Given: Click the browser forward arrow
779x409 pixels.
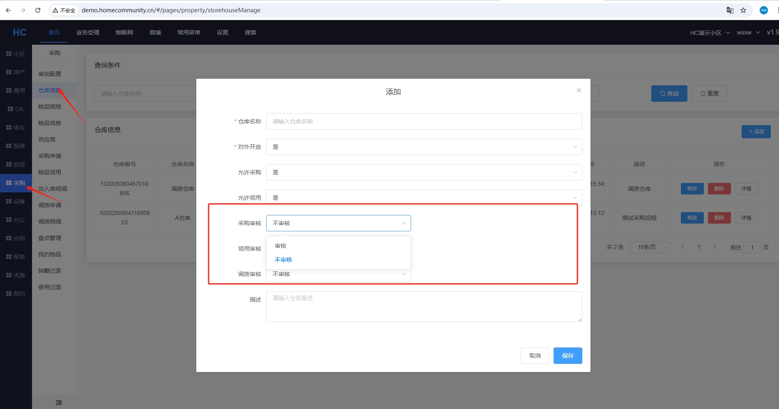Looking at the screenshot, I should coord(23,10).
